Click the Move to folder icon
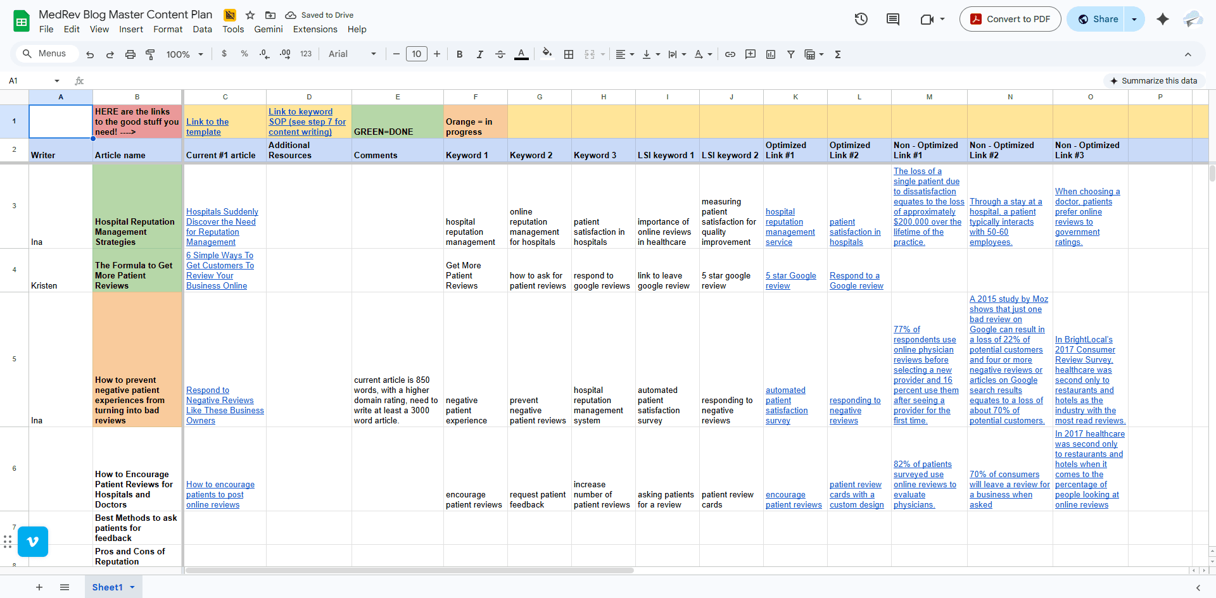 270,15
